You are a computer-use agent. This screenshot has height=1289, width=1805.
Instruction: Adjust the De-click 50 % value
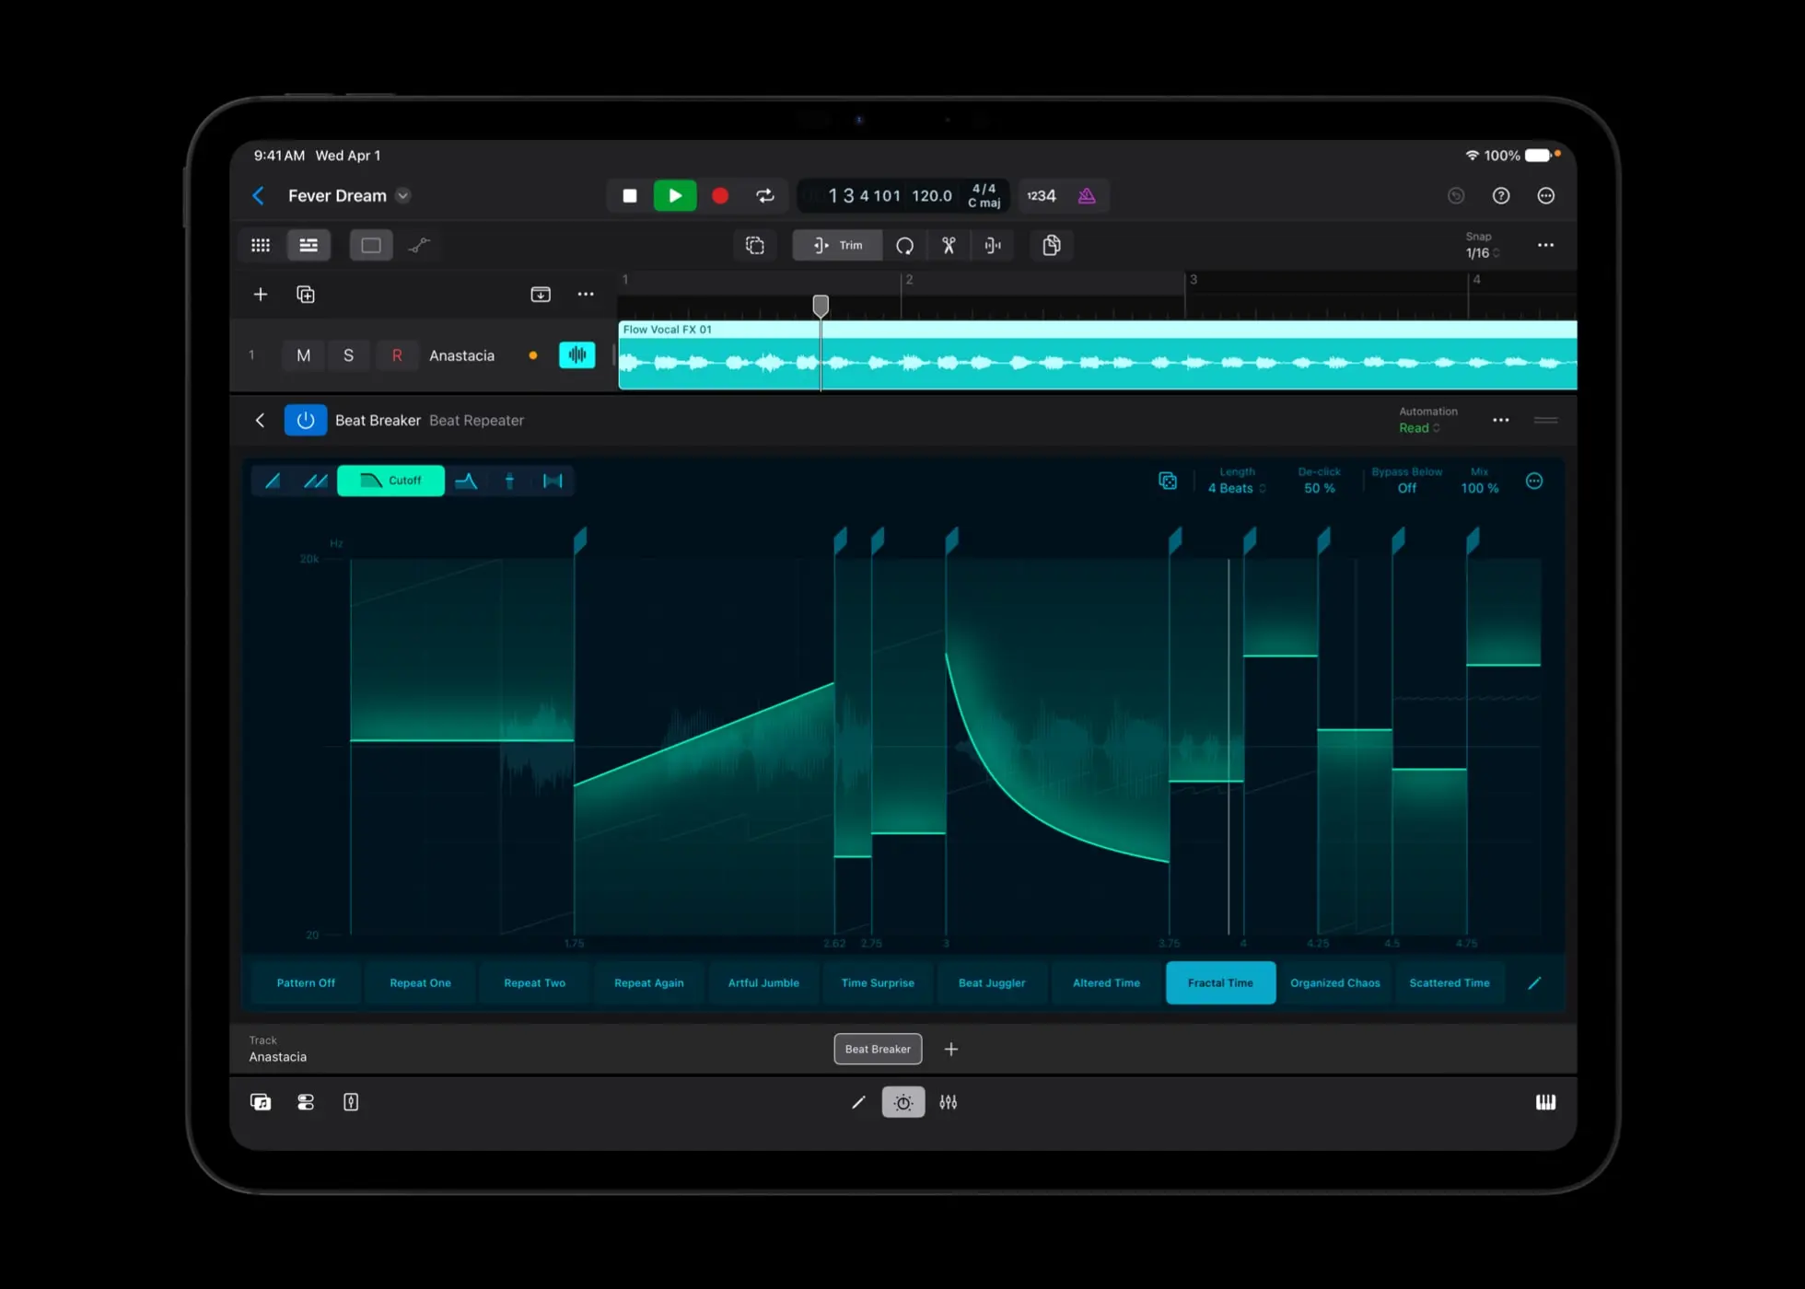[x=1319, y=489]
